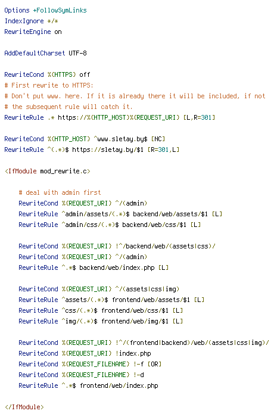This screenshot has height=417, width=274.
Task: Click the !-f [OR] condition flag
Action: (x=147, y=364)
